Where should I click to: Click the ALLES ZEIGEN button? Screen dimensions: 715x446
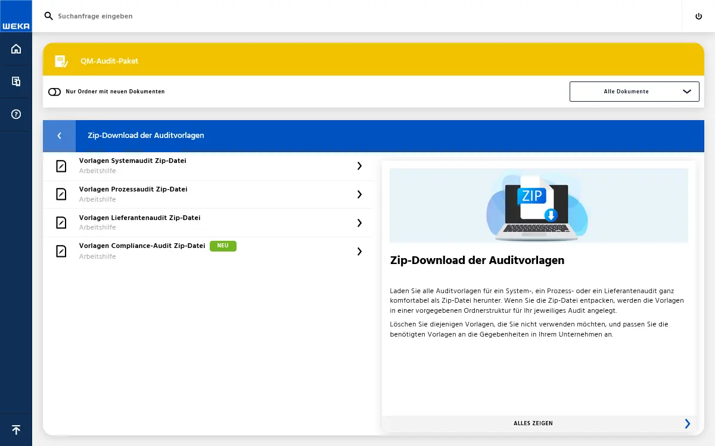[533, 423]
